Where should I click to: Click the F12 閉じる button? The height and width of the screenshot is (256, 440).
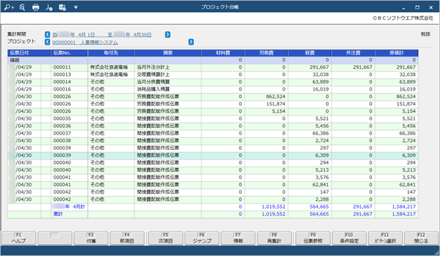click(x=421, y=238)
